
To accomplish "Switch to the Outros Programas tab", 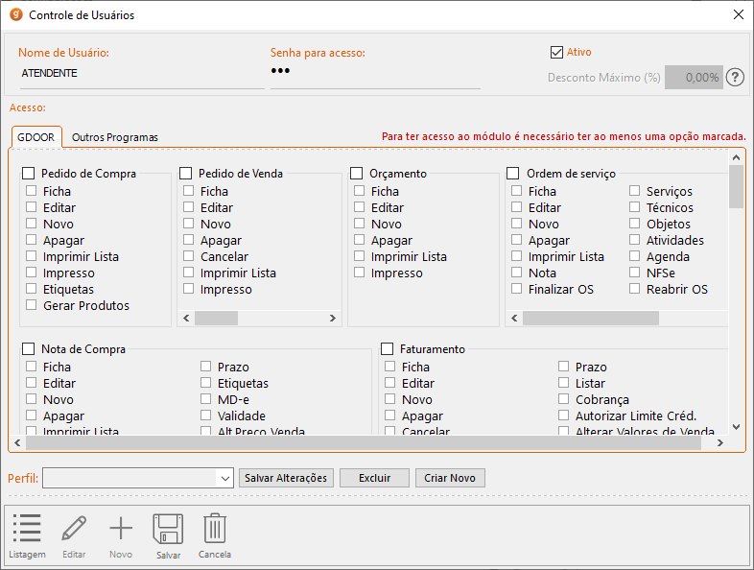I will (x=115, y=137).
